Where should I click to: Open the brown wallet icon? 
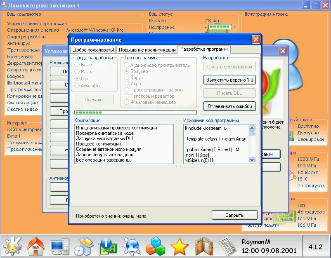click(x=203, y=246)
